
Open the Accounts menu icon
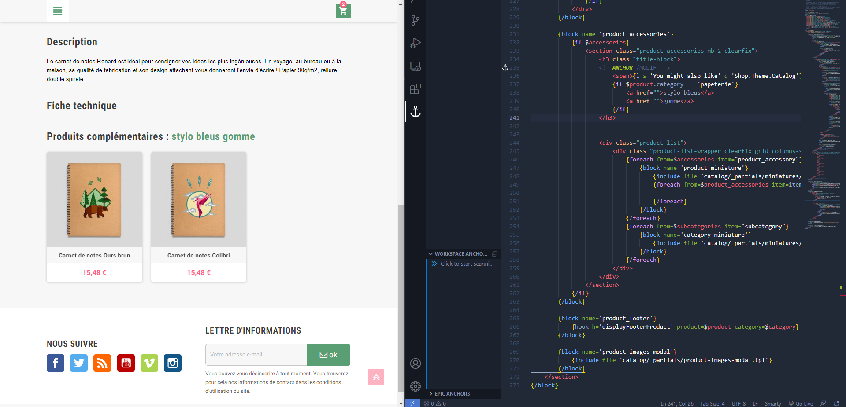[x=415, y=363]
